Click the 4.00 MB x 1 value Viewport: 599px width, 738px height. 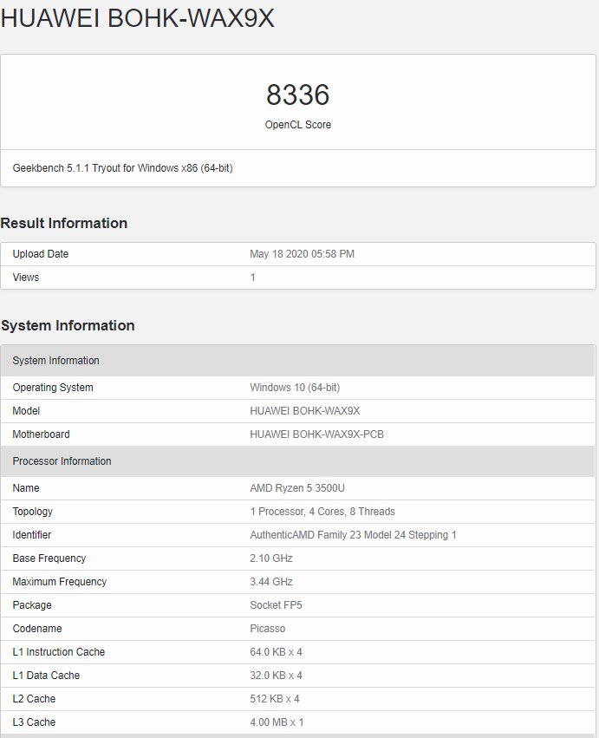[x=277, y=722]
